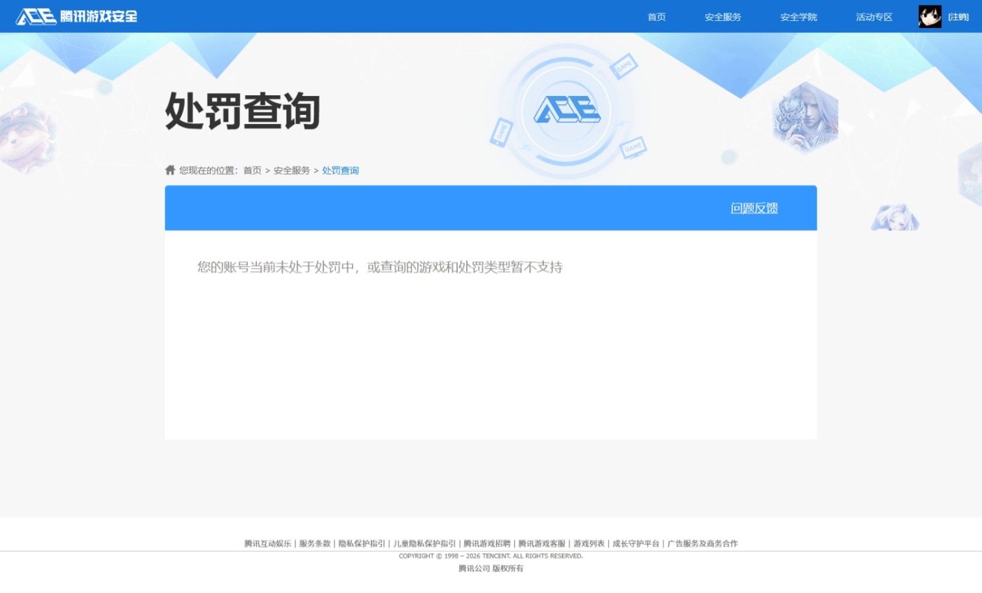The height and width of the screenshot is (593, 982).
Task: Click 首页 in the breadcrumb trail
Action: pos(252,170)
